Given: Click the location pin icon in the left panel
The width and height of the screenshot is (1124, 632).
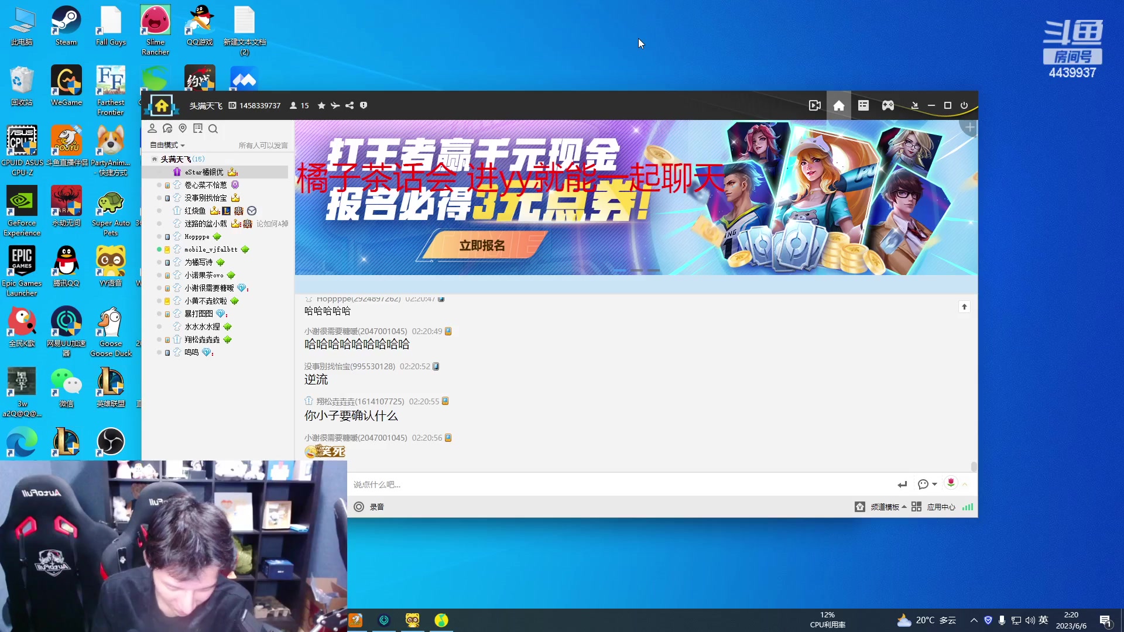Looking at the screenshot, I should pyautogui.click(x=183, y=128).
